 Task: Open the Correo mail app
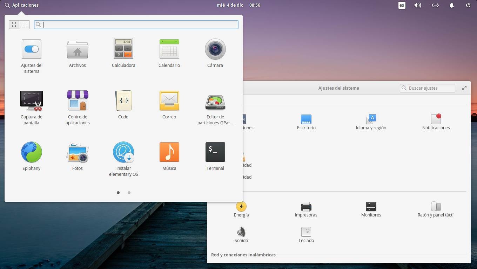(169, 105)
